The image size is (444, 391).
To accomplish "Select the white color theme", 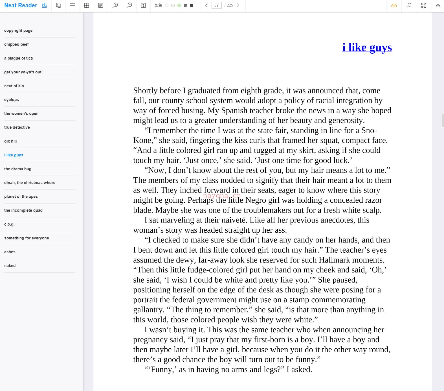I will (167, 5).
